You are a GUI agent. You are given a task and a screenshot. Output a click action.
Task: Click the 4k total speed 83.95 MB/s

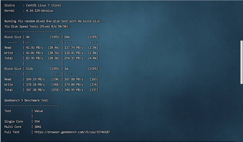pos(35,58)
